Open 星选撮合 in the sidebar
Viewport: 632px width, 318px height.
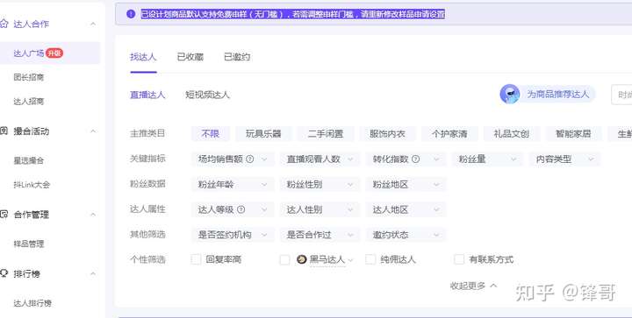[x=29, y=160]
